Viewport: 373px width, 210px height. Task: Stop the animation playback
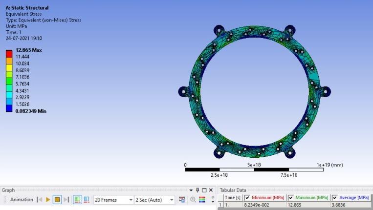point(57,200)
